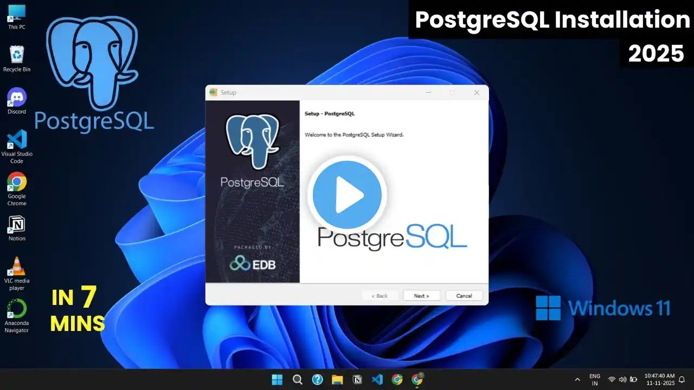Open Wi-Fi network settings in the tray

pyautogui.click(x=612, y=379)
